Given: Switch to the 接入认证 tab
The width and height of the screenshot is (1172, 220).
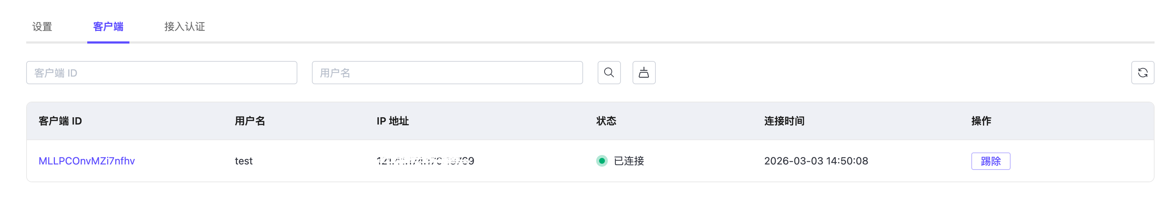Looking at the screenshot, I should tap(185, 27).
